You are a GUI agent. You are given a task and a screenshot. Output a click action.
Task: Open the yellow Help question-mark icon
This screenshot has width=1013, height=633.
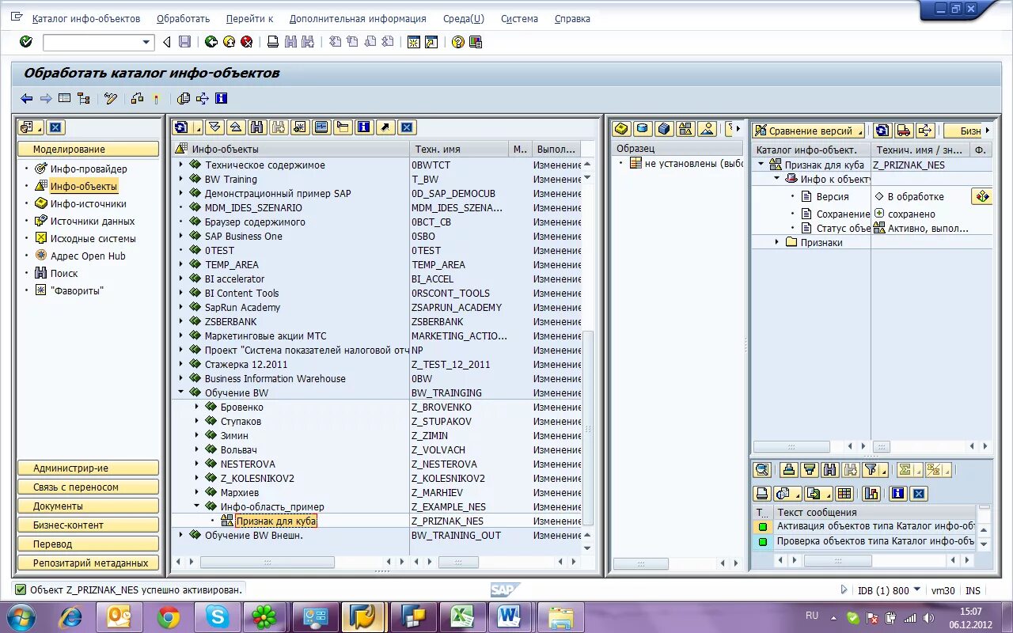point(457,42)
